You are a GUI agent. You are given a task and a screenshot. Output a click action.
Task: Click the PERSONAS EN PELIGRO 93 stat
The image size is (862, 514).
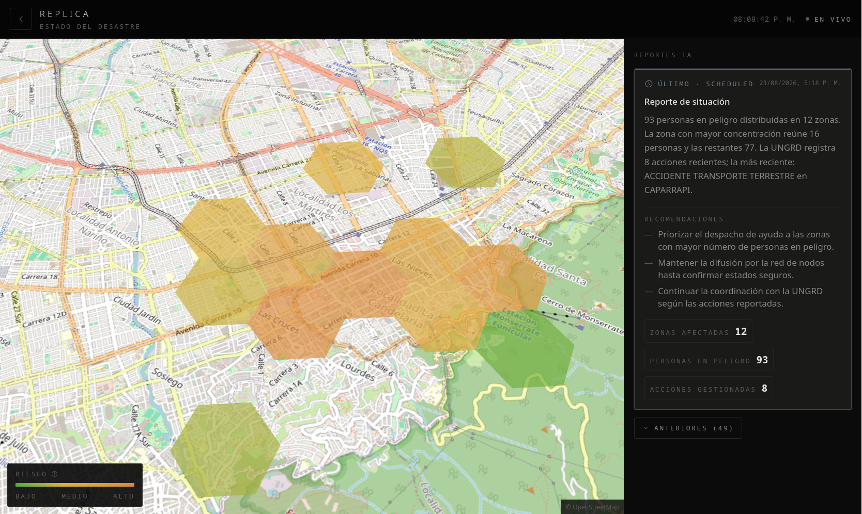pos(709,360)
